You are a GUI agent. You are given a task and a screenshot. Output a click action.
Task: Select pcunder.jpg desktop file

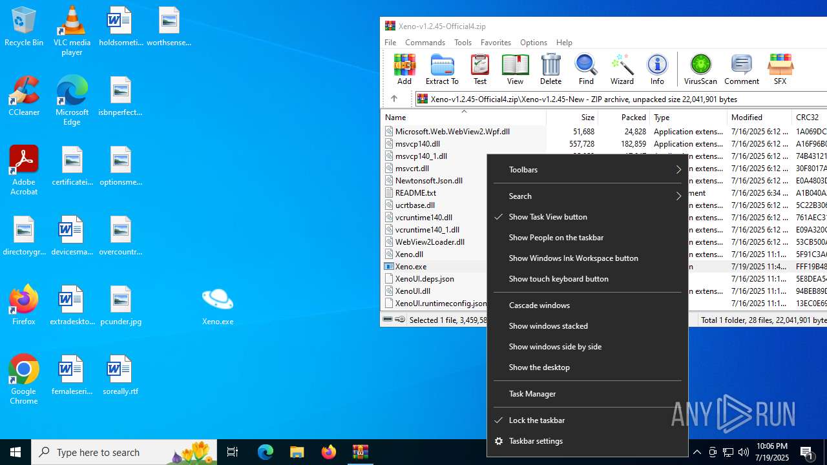pos(121,305)
